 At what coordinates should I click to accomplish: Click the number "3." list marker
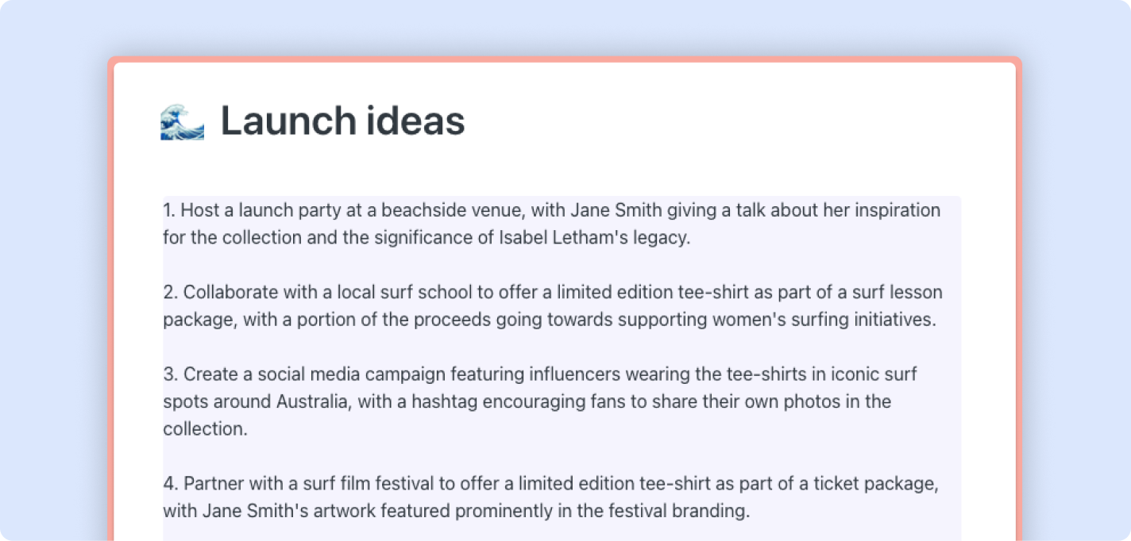pyautogui.click(x=171, y=374)
